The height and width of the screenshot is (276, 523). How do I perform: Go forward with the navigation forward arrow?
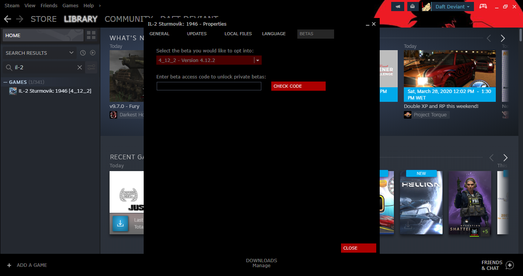click(20, 19)
